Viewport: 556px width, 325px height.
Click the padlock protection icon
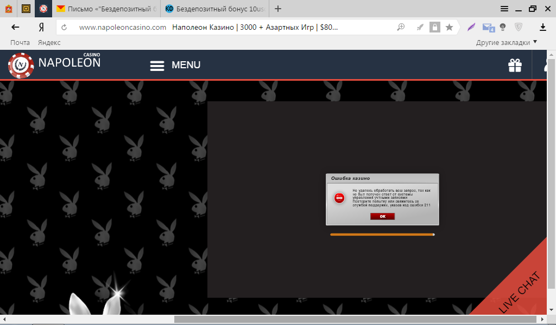pyautogui.click(x=435, y=27)
